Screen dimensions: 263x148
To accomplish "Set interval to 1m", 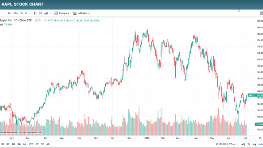I will (x=10, y=13).
